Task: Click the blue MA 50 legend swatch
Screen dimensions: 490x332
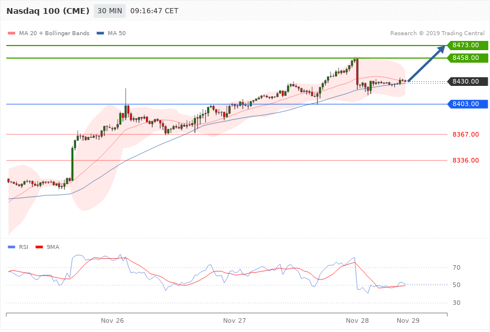Action: click(100, 33)
